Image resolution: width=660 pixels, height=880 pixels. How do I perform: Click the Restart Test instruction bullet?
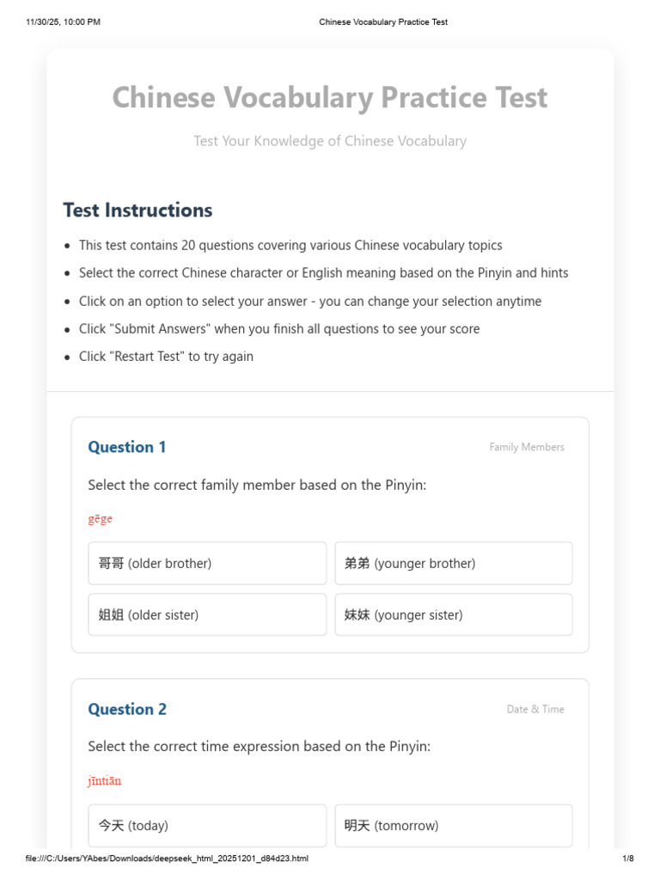pos(166,357)
